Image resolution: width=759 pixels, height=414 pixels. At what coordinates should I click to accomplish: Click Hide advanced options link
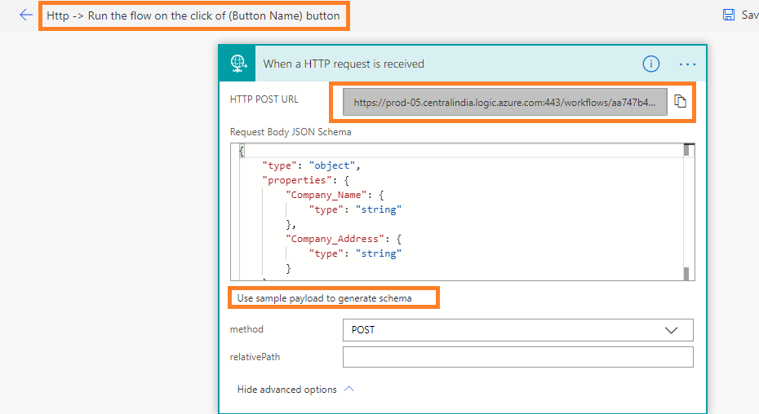point(286,390)
